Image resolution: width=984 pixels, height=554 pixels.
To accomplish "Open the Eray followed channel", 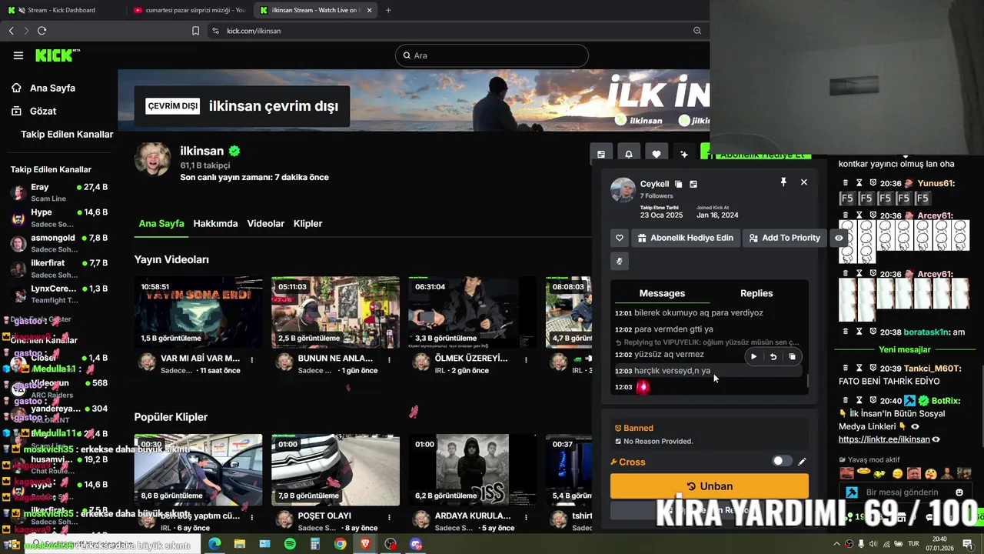I will [x=58, y=192].
